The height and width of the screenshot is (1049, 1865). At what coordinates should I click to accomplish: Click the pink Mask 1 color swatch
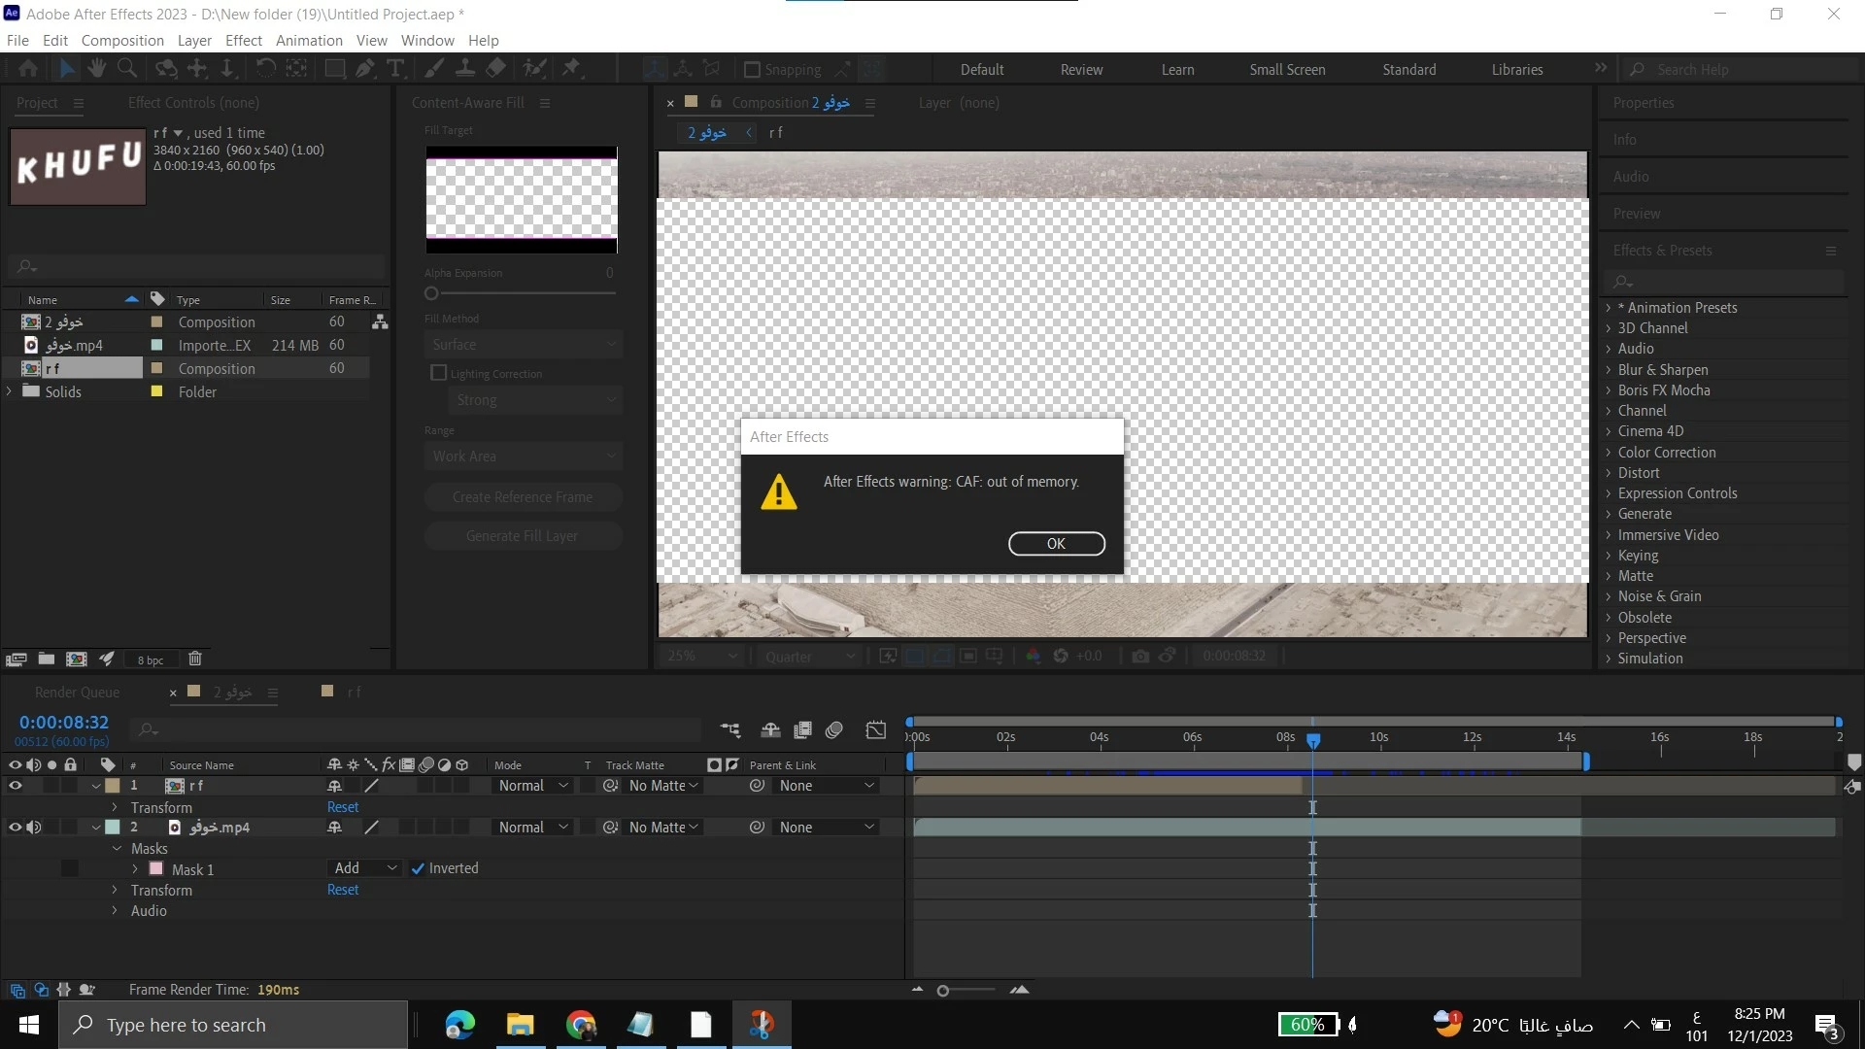[x=155, y=869]
